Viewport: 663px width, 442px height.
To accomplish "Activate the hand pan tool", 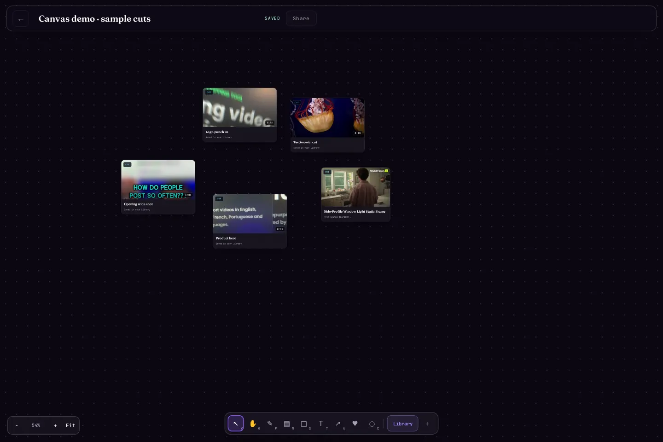I will pyautogui.click(x=253, y=424).
